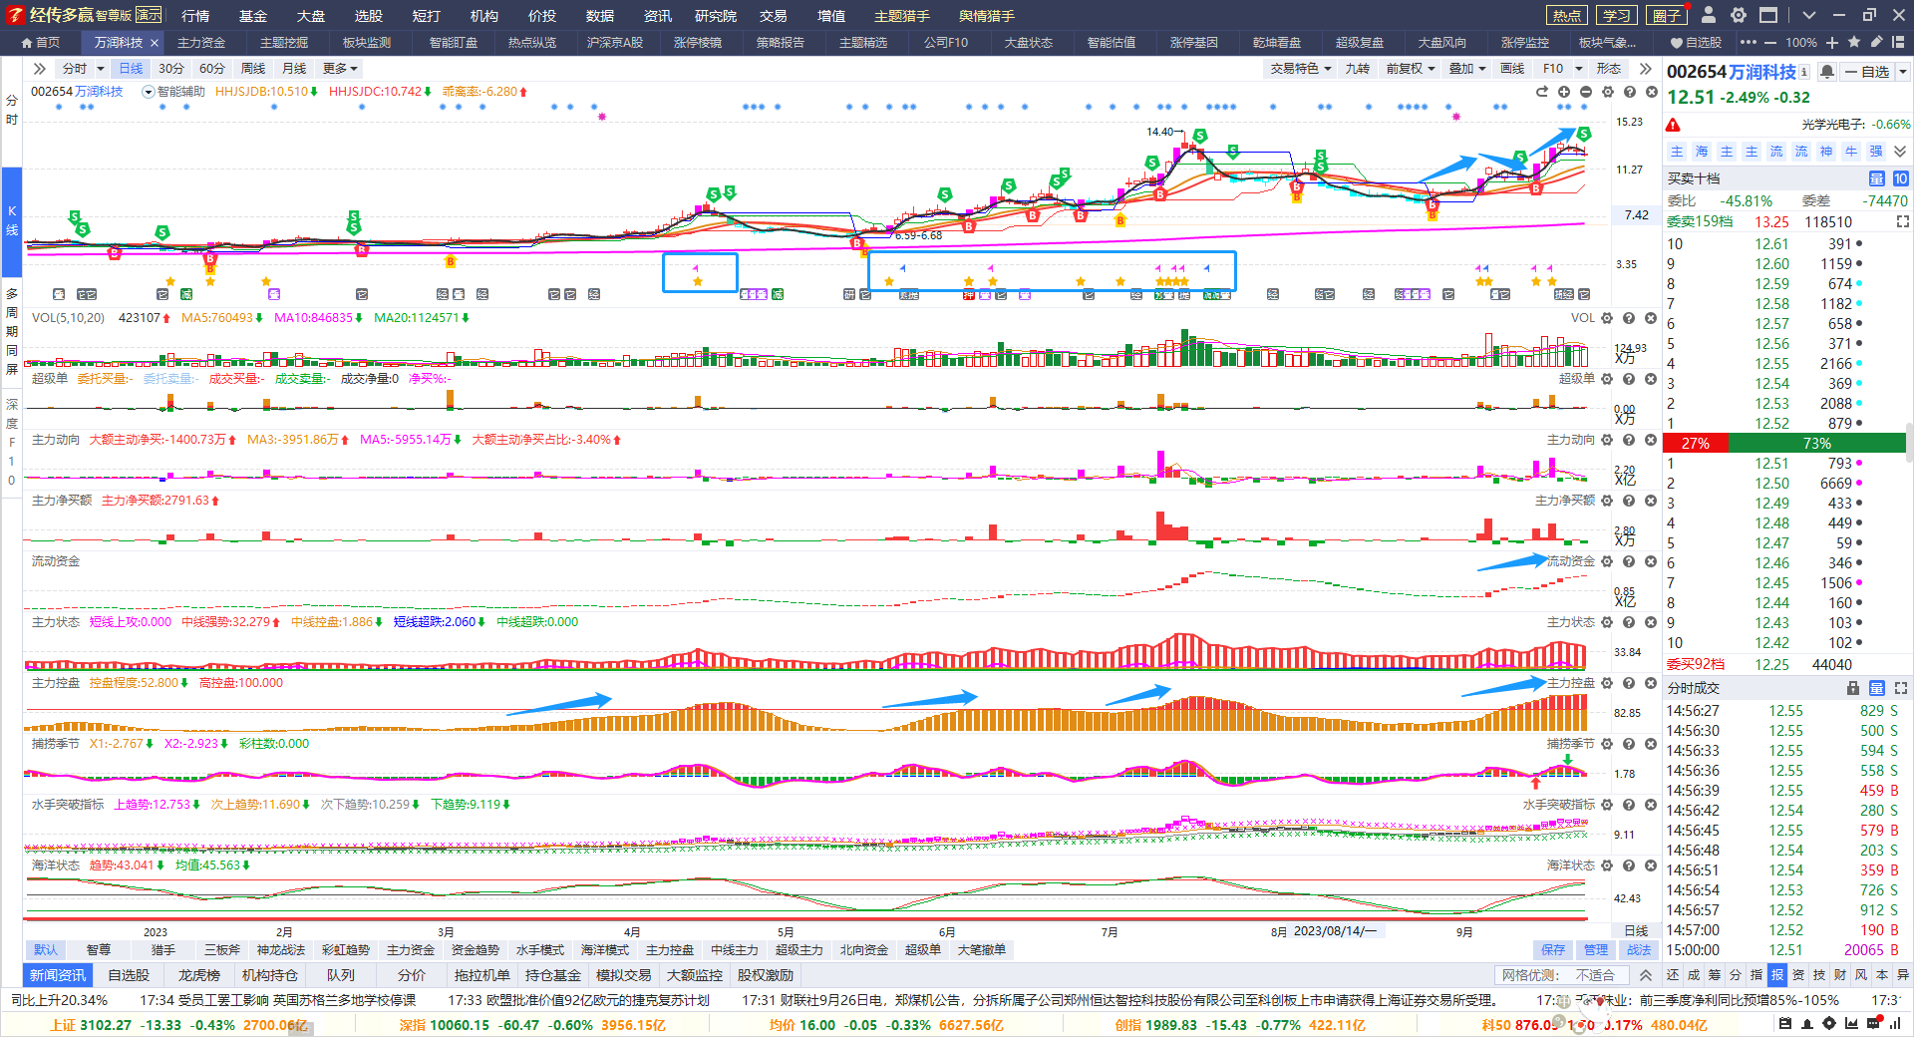Image resolution: width=1914 pixels, height=1037 pixels.
Task: Click remove-indicator minus circle atop main chart
Action: click(x=1586, y=91)
